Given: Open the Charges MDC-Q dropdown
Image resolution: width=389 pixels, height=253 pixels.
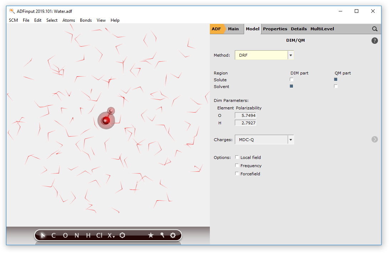Looking at the screenshot, I should [x=291, y=140].
